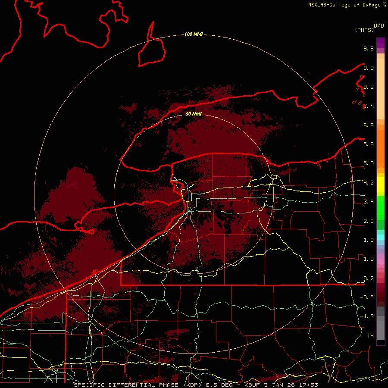Click the KBUF 3 JAN 26 17:53 timestamp
Screen dimensions: 388x388
click(281, 385)
